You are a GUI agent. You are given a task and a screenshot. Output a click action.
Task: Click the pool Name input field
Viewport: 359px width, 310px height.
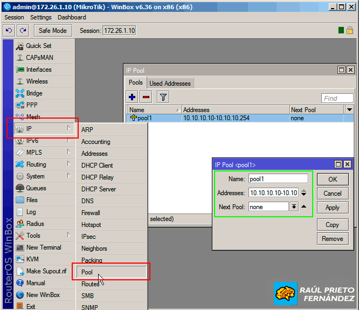click(x=278, y=179)
